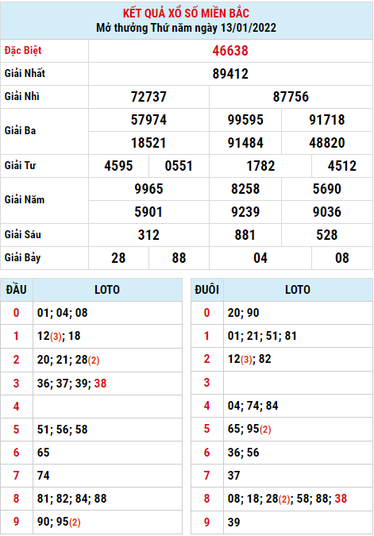374x536 pixels.
Task: Click the Giải Nhì number 87756
Action: (x=291, y=97)
